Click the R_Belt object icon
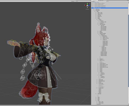Screen dimensions: 129x106 point(101,46)
